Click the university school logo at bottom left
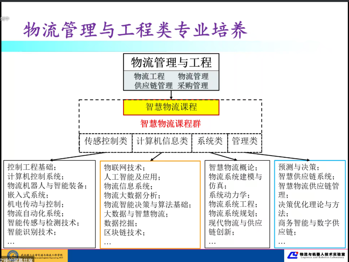Screen dimensions: 349x262 pyautogui.click(x=13, y=254)
